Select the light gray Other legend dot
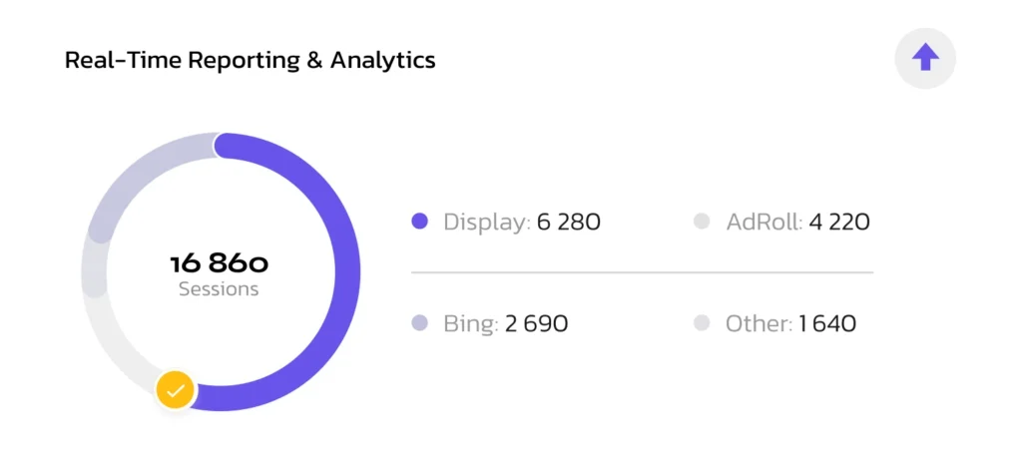 point(702,323)
